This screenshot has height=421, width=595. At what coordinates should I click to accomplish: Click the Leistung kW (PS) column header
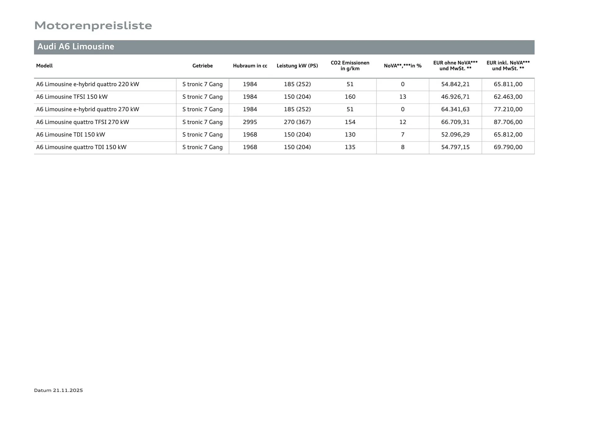pos(297,66)
